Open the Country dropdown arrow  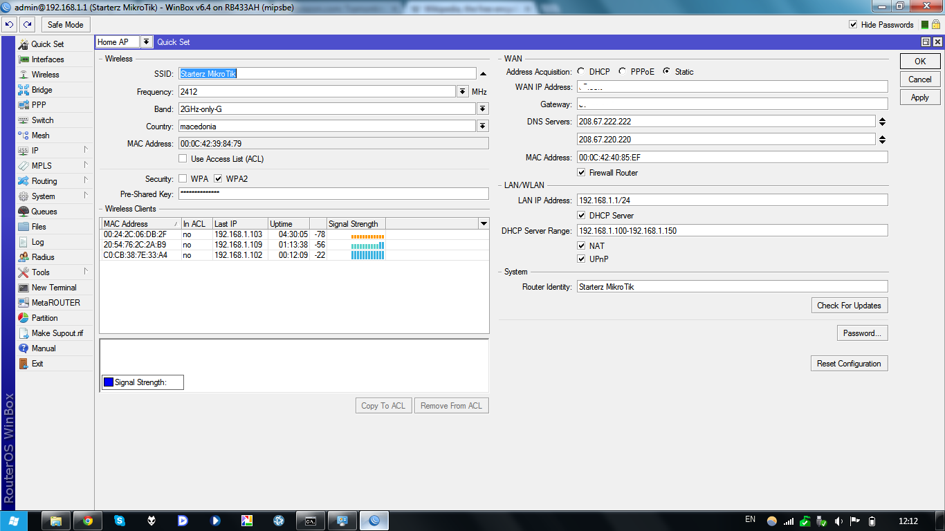point(483,127)
